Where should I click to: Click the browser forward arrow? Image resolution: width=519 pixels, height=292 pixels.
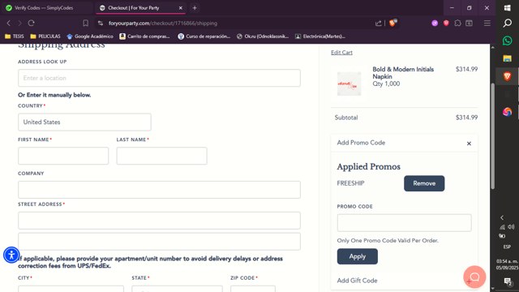point(19,24)
